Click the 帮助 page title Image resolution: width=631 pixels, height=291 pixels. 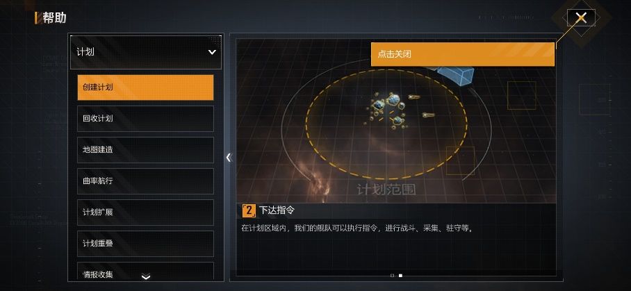click(x=54, y=18)
